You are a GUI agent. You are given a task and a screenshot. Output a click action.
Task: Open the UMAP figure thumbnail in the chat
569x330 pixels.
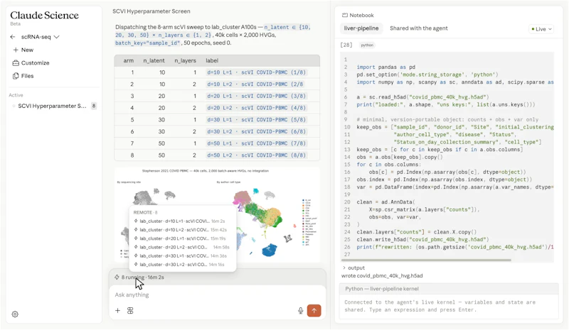[x=217, y=215]
